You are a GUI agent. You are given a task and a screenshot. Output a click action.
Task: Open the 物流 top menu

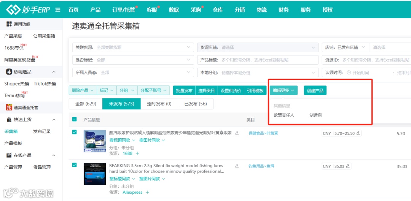[x=261, y=10]
